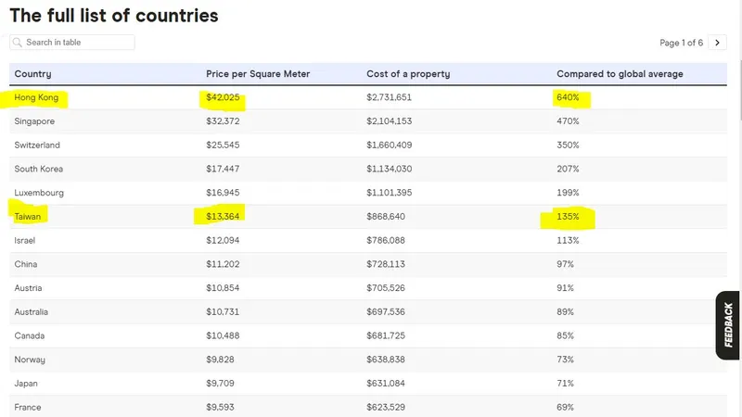The height and width of the screenshot is (417, 742).
Task: Select the Hong Kong country cell
Action: pos(36,97)
